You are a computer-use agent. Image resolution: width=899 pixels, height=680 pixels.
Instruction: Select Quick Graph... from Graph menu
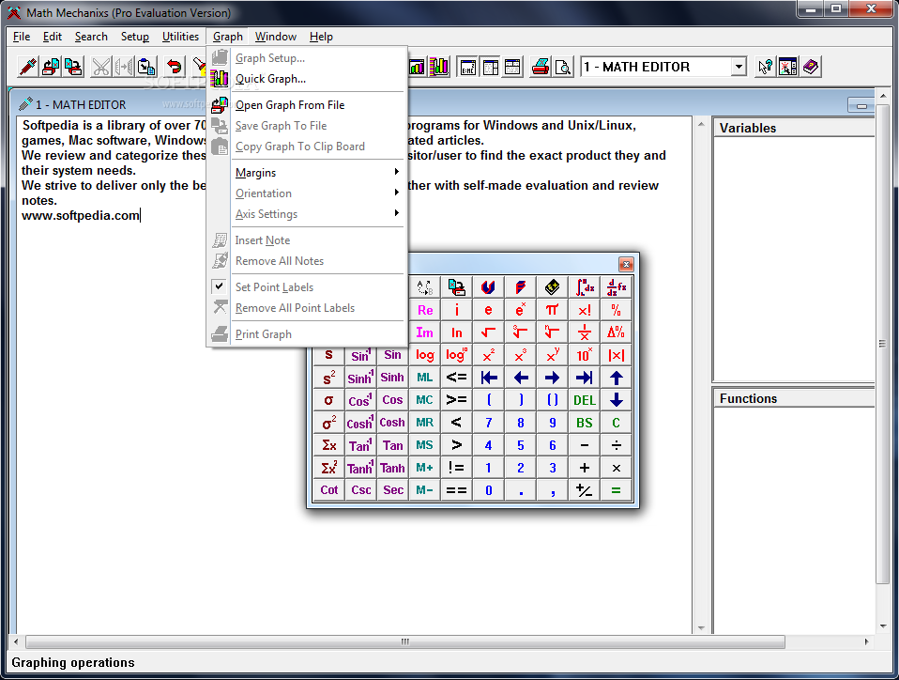(307, 79)
